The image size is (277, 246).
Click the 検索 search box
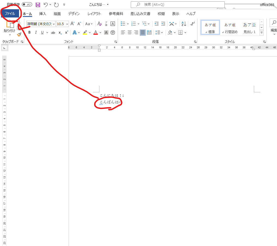click(178, 5)
